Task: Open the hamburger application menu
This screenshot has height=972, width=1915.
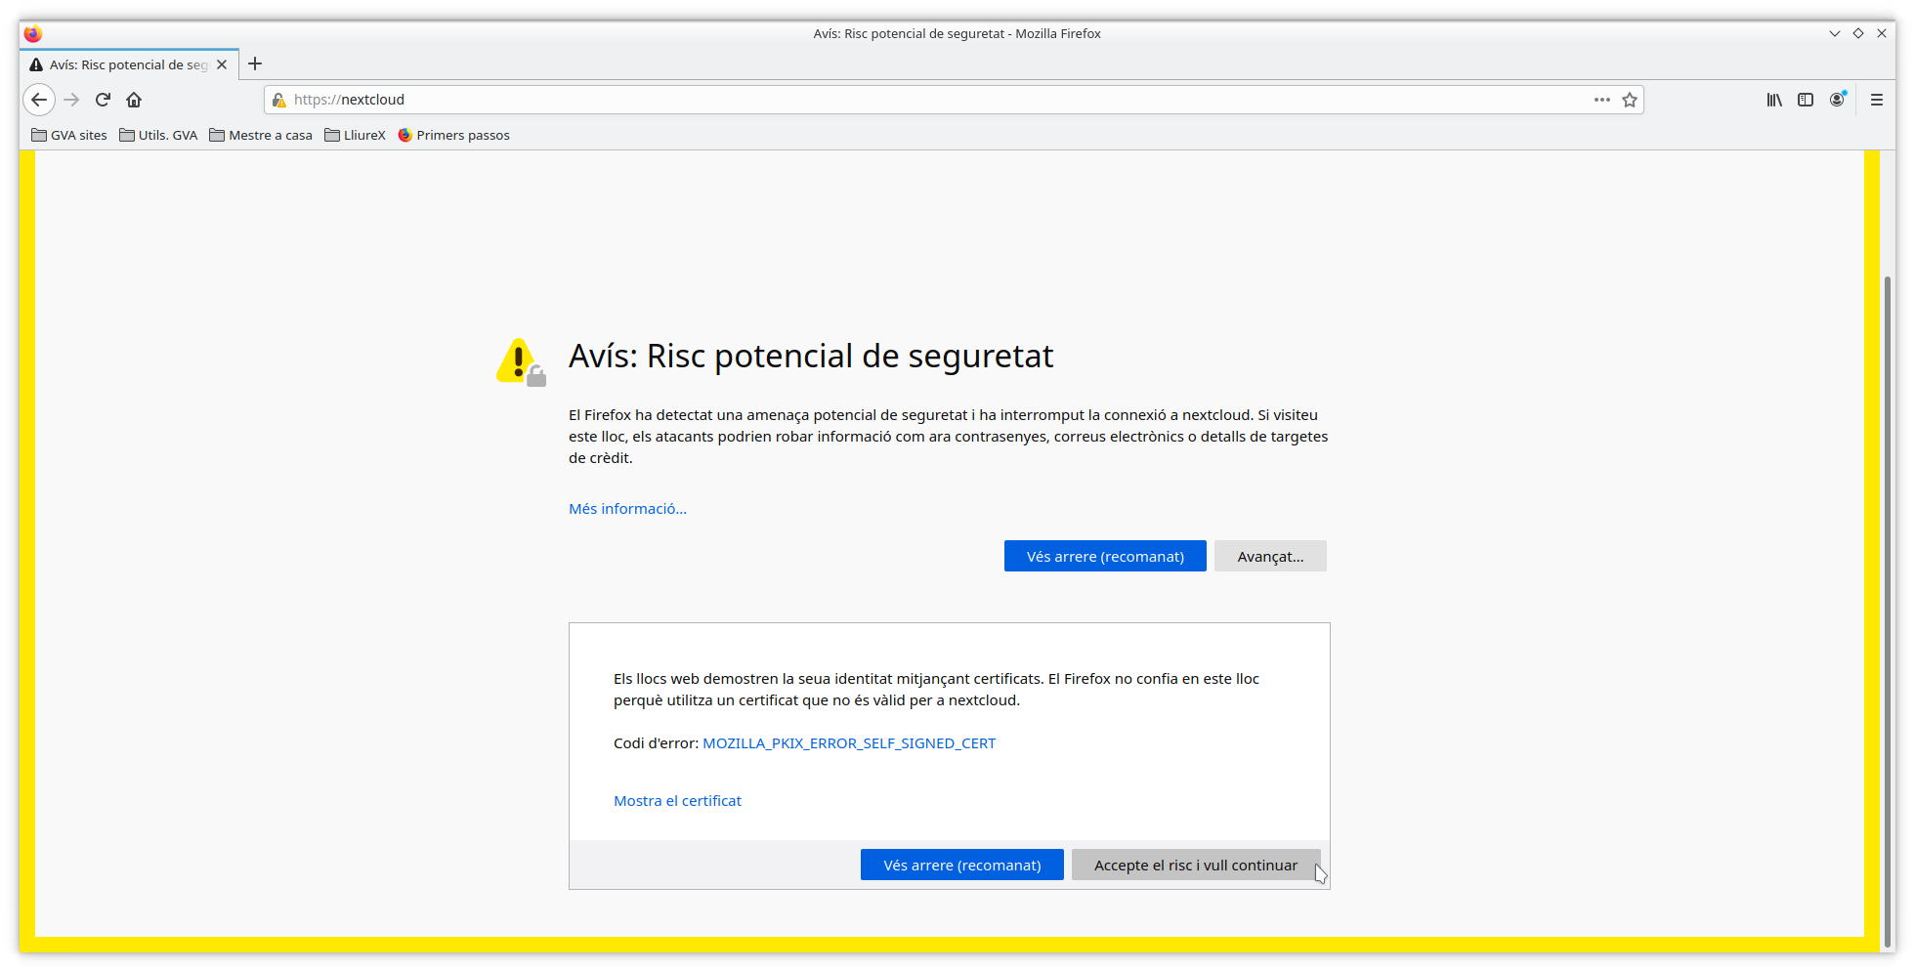Action: 1876,100
